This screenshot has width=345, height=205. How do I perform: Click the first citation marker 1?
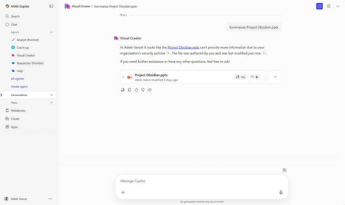[168, 53]
